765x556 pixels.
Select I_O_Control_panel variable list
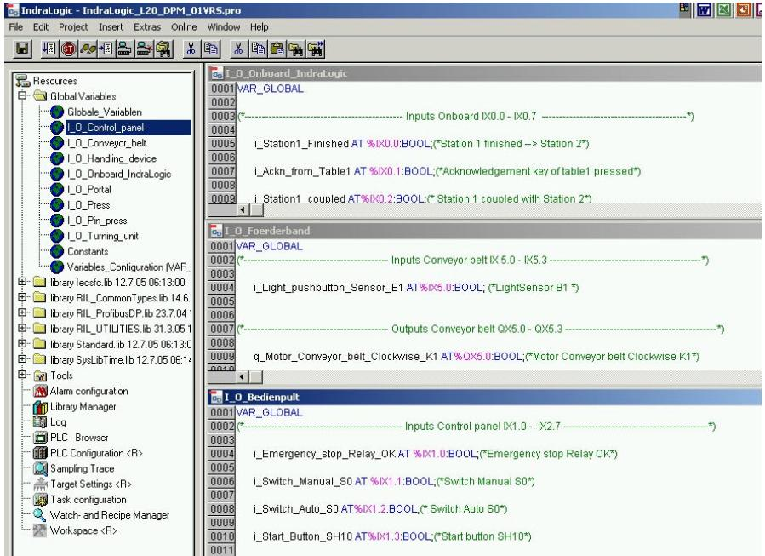pyautogui.click(x=106, y=128)
